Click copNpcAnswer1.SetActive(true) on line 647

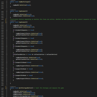pyautogui.click(x=24, y=16)
